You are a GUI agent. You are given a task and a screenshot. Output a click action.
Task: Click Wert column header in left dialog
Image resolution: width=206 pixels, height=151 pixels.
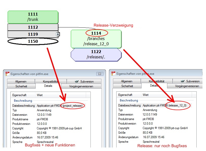click(x=61, y=95)
